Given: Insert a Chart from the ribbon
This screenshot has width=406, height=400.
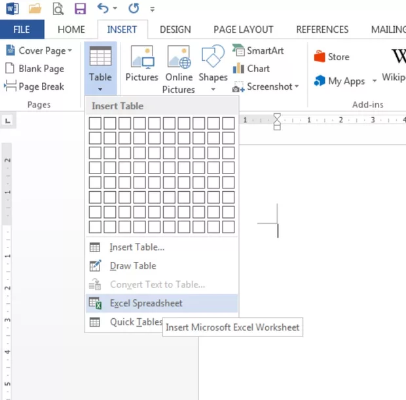Looking at the screenshot, I should click(251, 68).
